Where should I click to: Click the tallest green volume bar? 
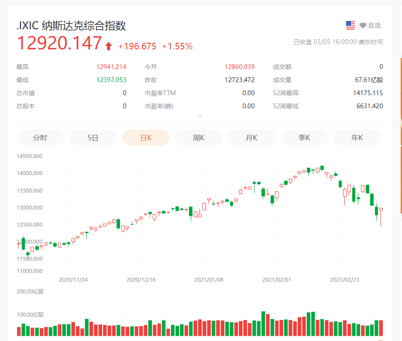click(x=263, y=324)
